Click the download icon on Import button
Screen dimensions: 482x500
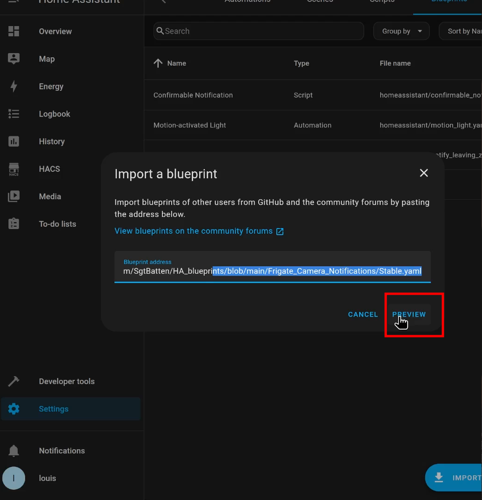[439, 477]
